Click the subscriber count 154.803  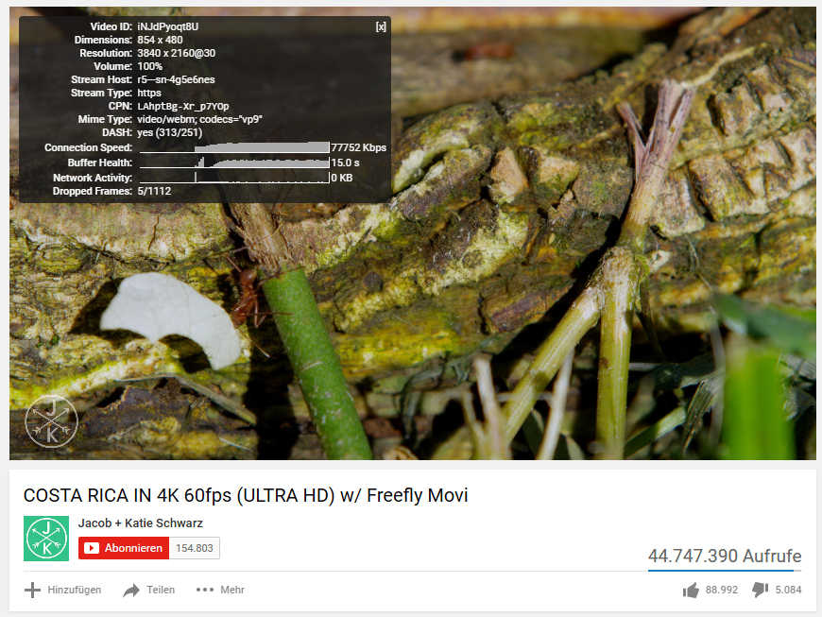(195, 548)
